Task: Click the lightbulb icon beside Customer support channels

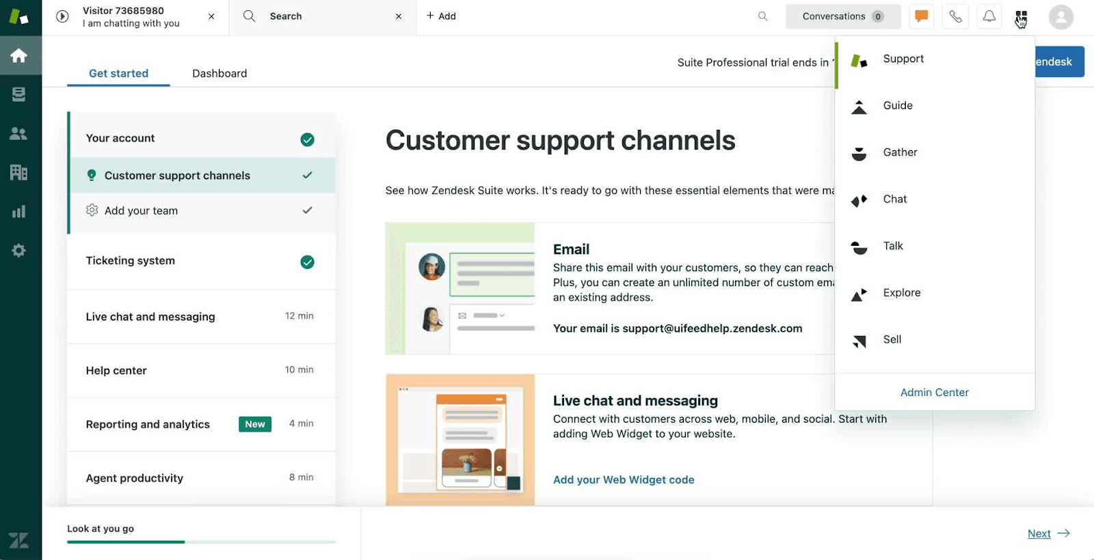Action: [x=92, y=176]
